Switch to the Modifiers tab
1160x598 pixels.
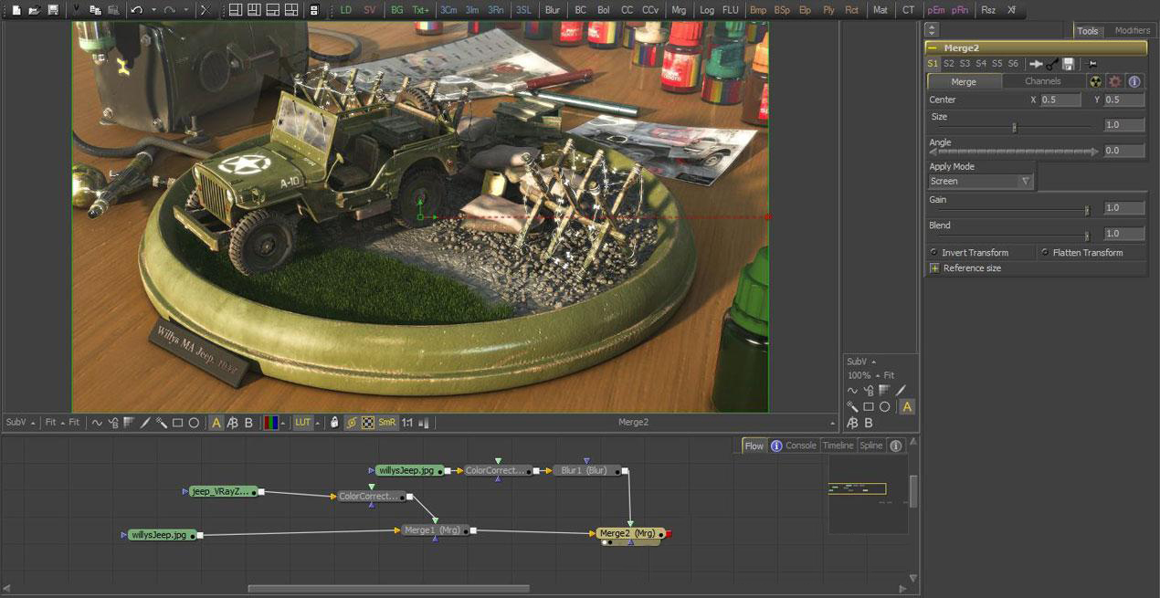point(1133,30)
